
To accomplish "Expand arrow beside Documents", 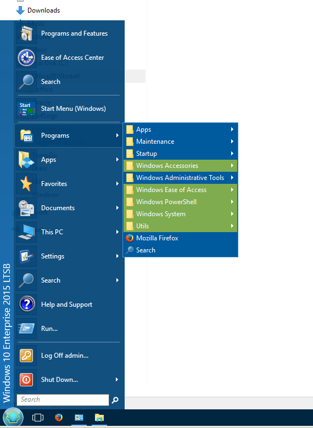I will pos(117,208).
